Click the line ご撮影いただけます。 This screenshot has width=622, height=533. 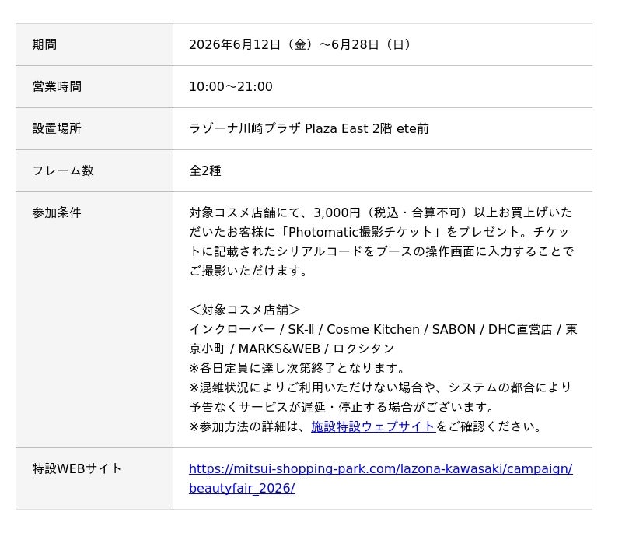click(248, 271)
